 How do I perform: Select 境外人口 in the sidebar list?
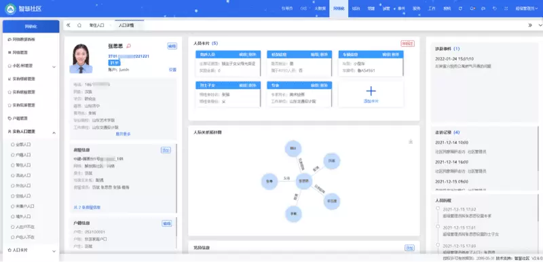pyautogui.click(x=23, y=217)
